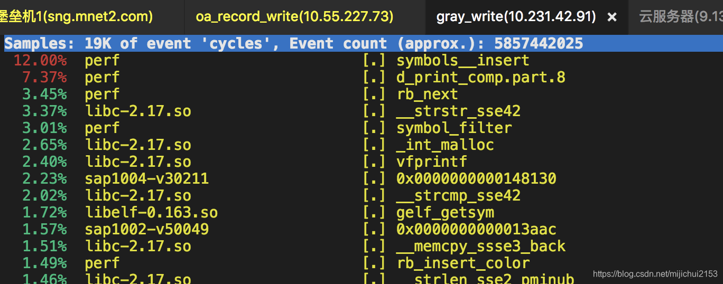Select the gray_write(10.231.42.91) tab
Screen dimensions: 723x284
(x=516, y=17)
